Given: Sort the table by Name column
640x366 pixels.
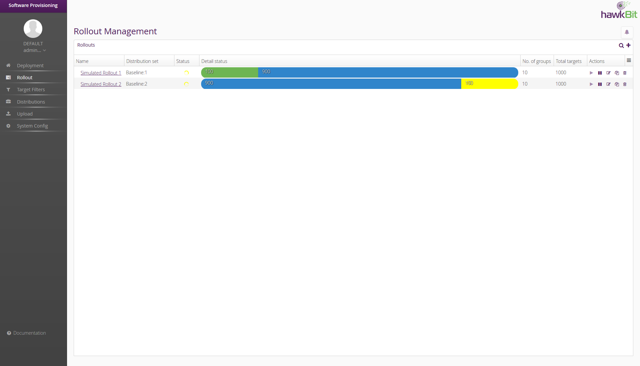Looking at the screenshot, I should (82, 61).
